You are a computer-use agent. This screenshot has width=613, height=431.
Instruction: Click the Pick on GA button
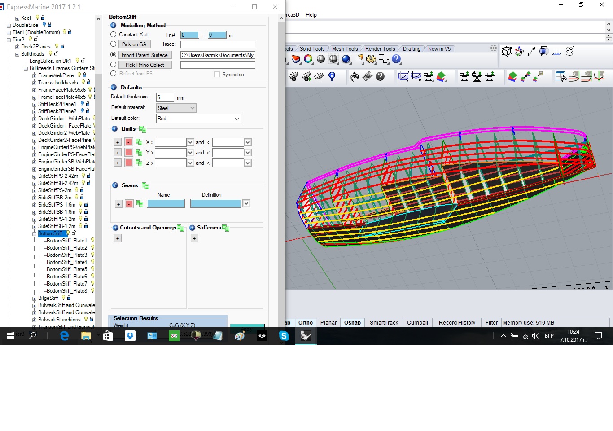(134, 44)
